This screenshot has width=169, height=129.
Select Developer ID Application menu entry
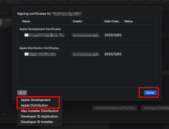pos(39,116)
